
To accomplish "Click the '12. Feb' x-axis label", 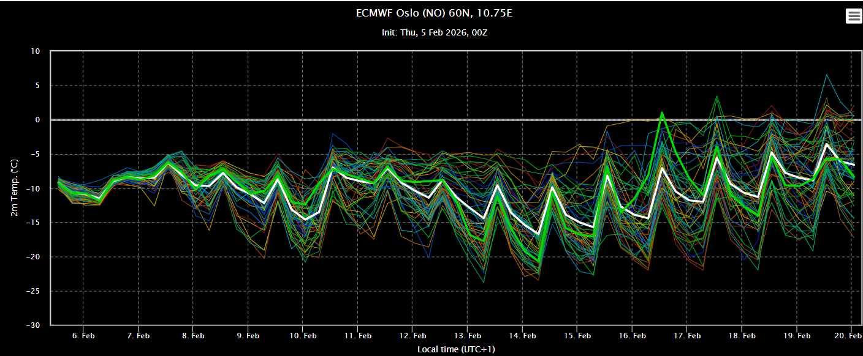I will tap(412, 336).
